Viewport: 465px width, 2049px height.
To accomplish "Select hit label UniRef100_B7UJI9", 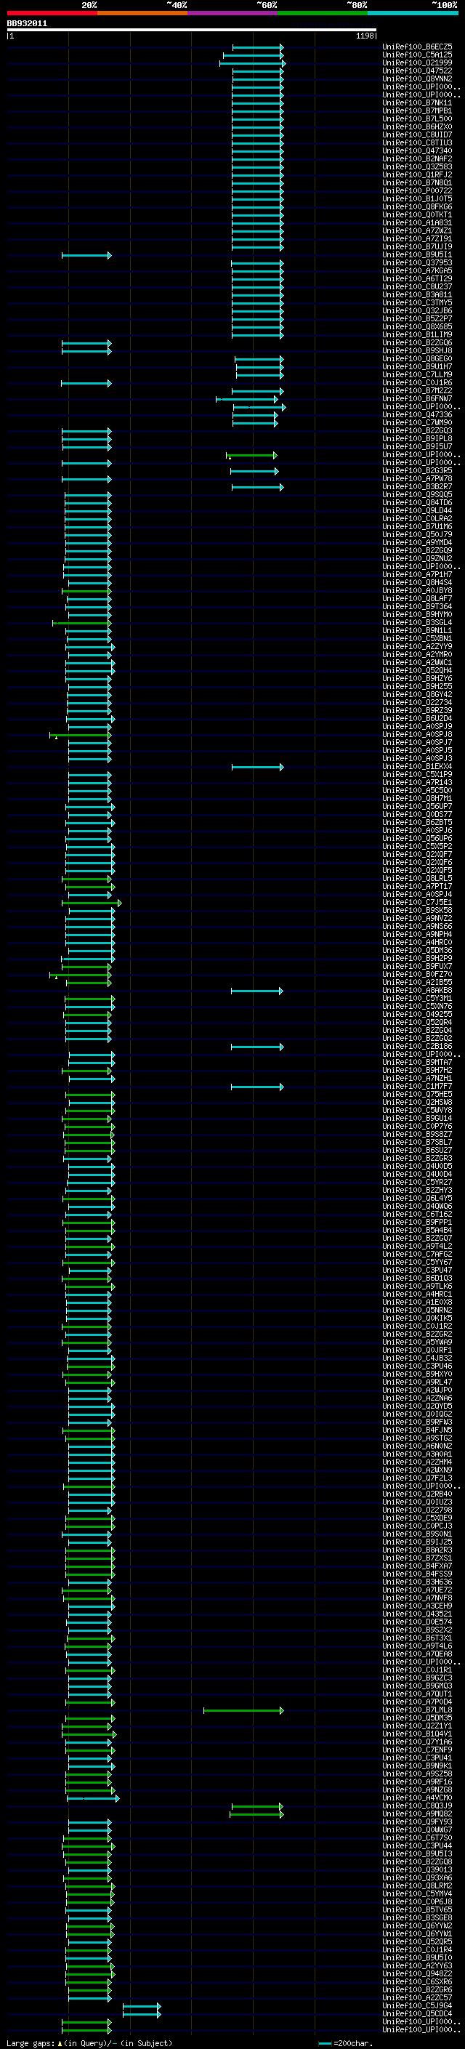I will click(417, 246).
